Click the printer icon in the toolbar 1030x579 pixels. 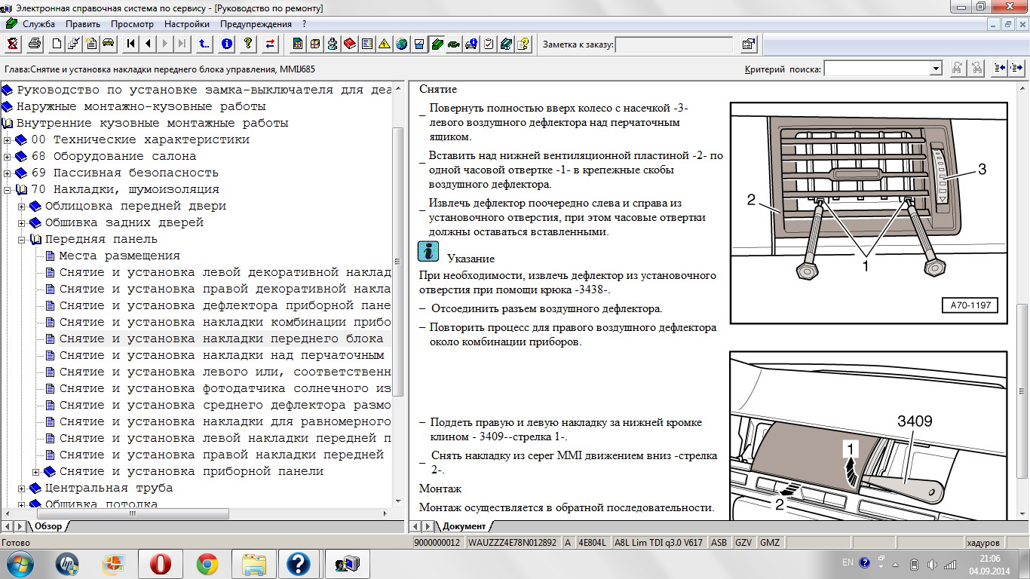[x=34, y=44]
